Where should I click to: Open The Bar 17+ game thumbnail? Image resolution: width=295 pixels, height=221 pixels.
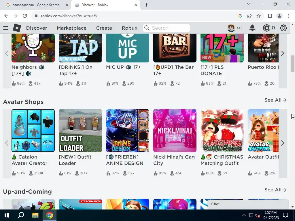(x=175, y=48)
